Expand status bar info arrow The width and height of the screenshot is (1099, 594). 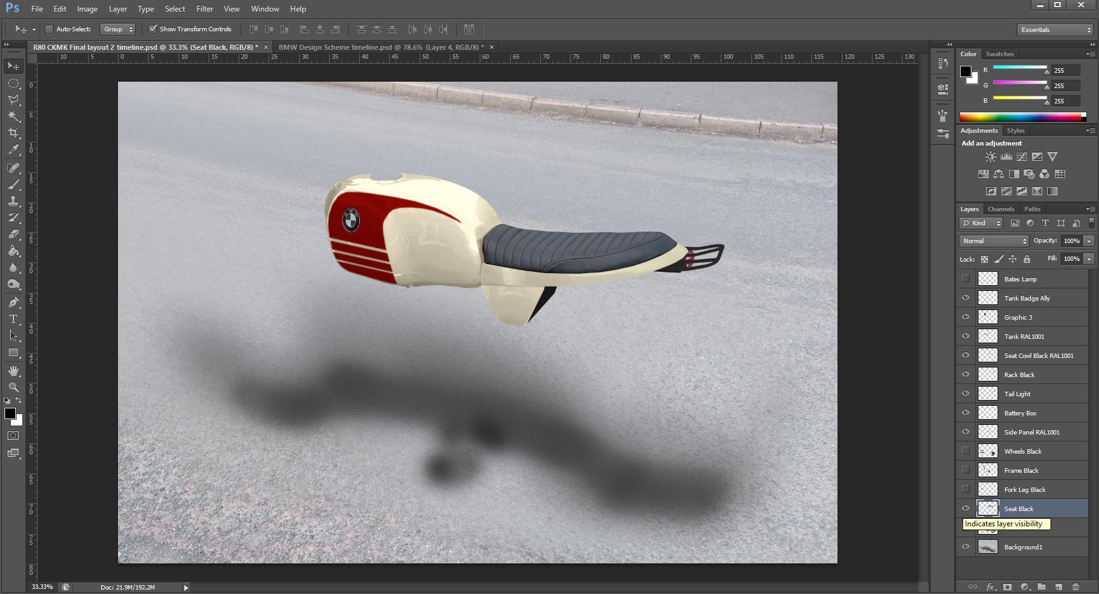186,588
